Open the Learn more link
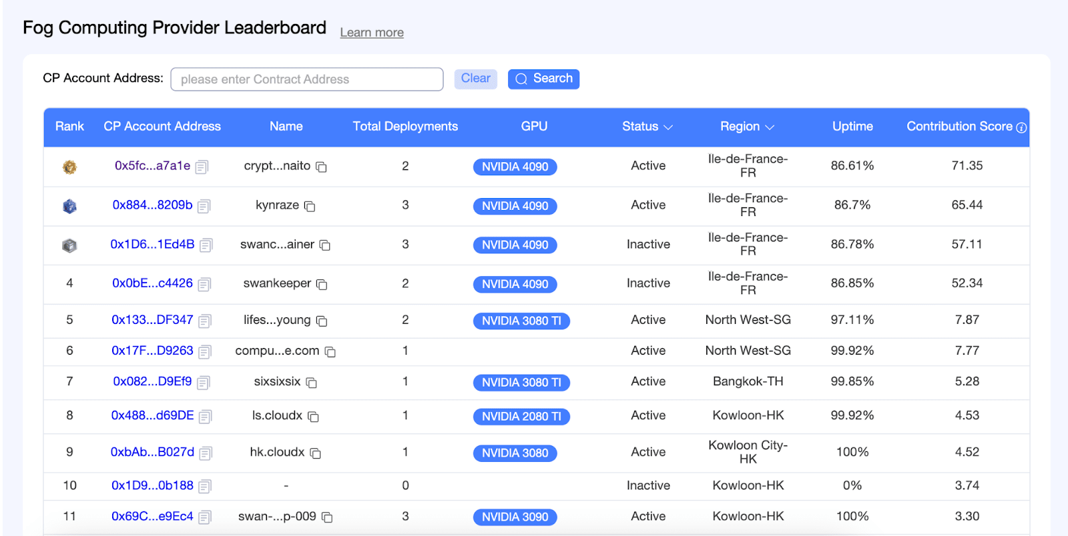This screenshot has width=1068, height=536. tap(372, 33)
